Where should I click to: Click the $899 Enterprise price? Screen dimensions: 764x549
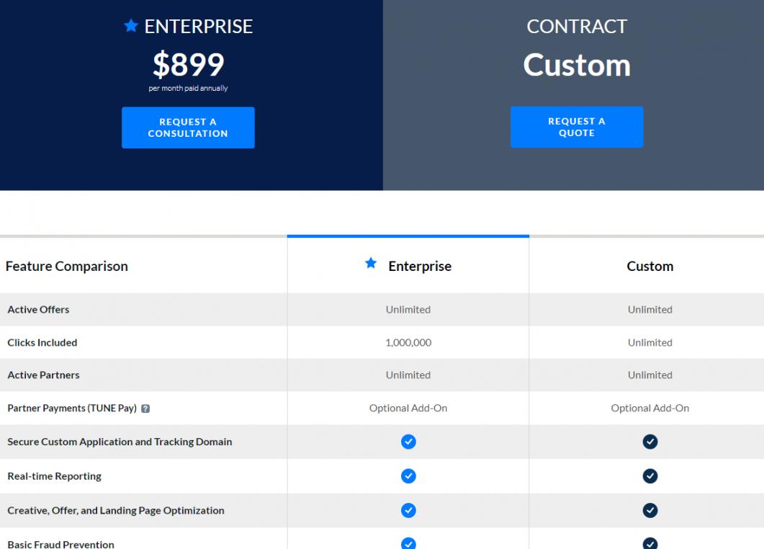click(x=188, y=65)
